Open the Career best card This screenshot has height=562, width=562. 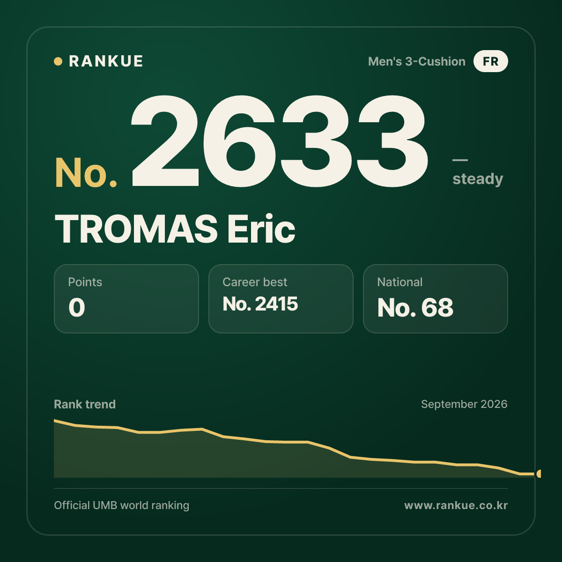click(x=281, y=299)
